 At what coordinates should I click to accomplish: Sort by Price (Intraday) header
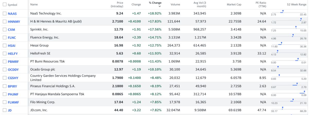[117, 4]
